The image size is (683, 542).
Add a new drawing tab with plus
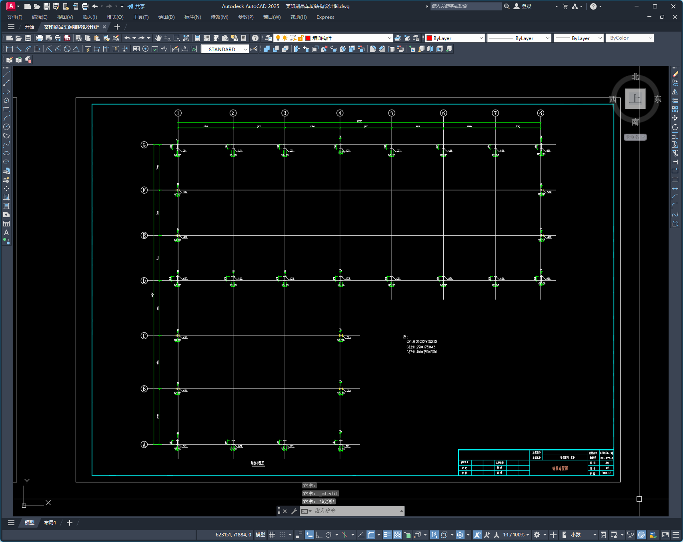tap(117, 27)
